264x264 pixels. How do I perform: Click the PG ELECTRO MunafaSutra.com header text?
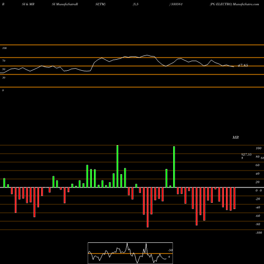tap(234, 4)
